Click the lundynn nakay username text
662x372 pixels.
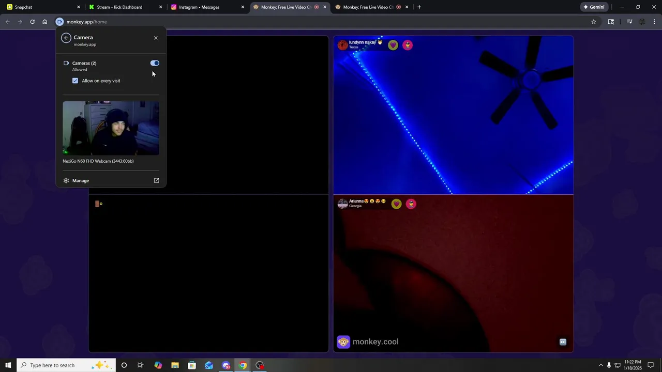click(363, 42)
